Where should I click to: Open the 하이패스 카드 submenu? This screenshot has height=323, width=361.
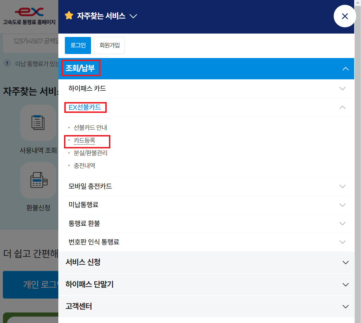(87, 88)
